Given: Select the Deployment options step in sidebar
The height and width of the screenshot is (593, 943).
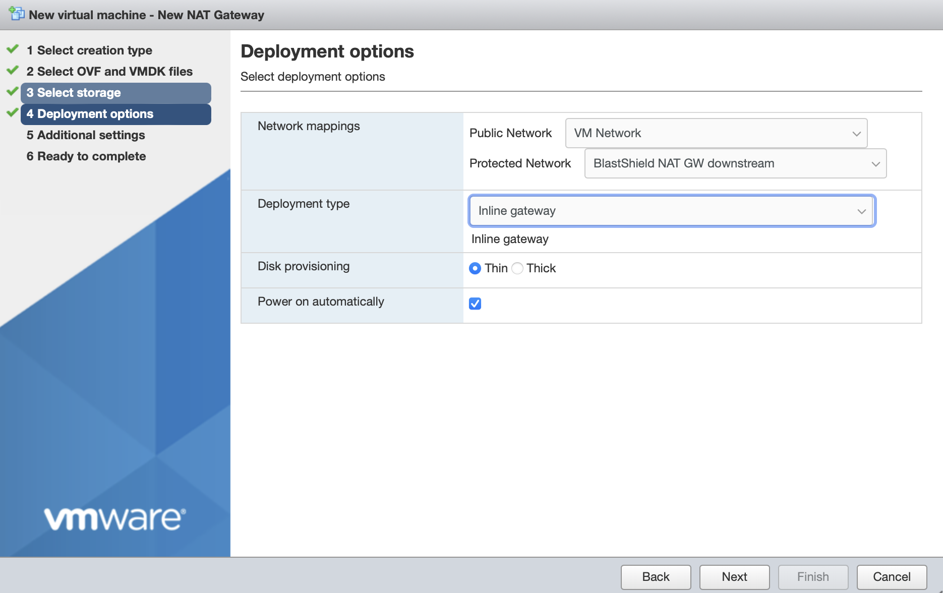Looking at the screenshot, I should tap(90, 113).
